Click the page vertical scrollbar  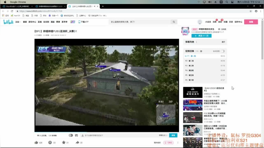[x=262, y=40]
